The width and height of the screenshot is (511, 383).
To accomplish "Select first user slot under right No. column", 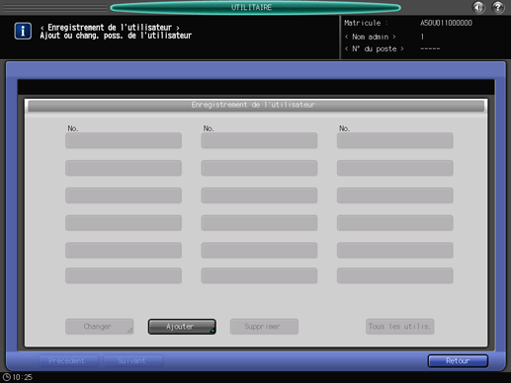I will tap(394, 140).
